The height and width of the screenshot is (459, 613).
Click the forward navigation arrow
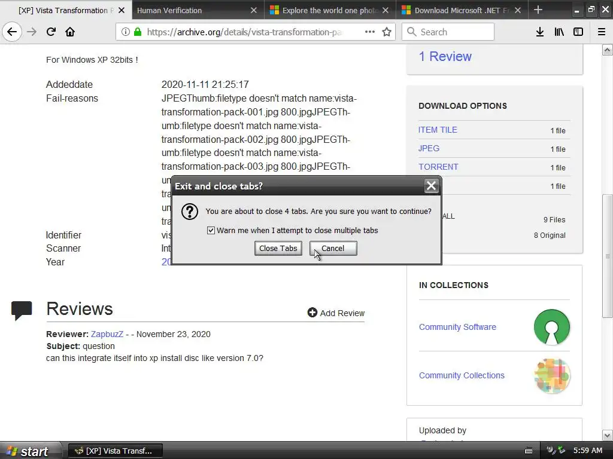(x=32, y=32)
